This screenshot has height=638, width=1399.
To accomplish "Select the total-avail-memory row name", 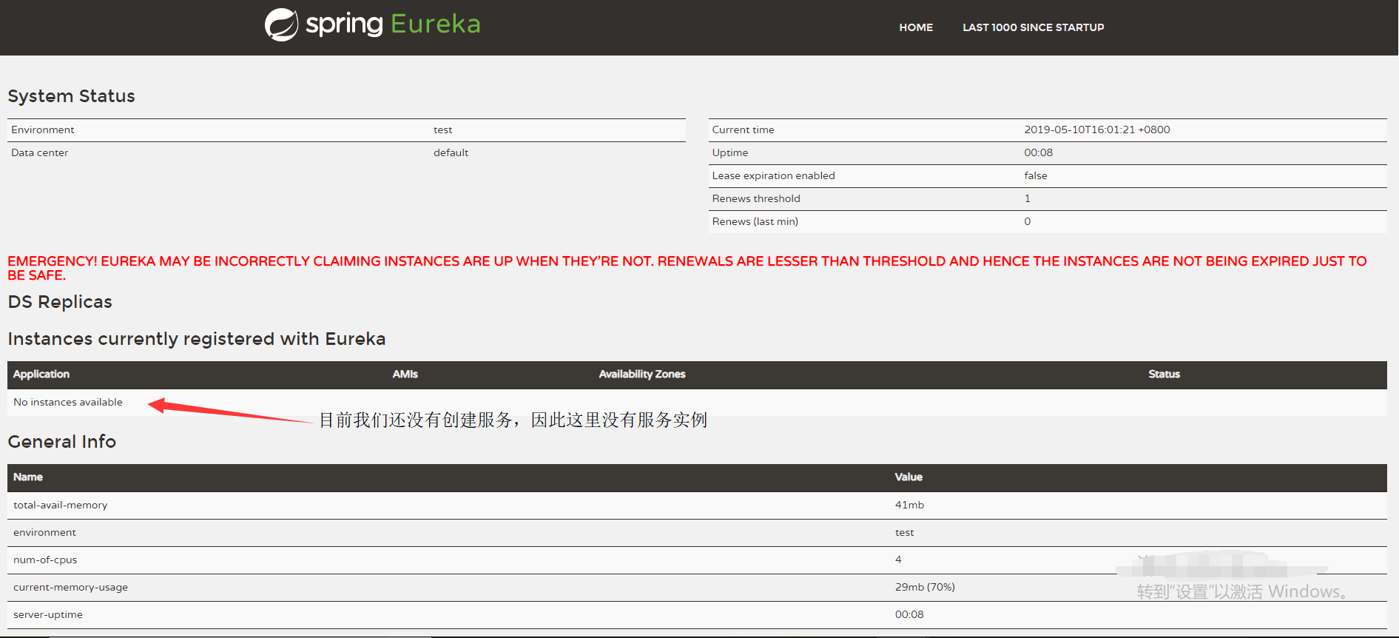I will (60, 505).
